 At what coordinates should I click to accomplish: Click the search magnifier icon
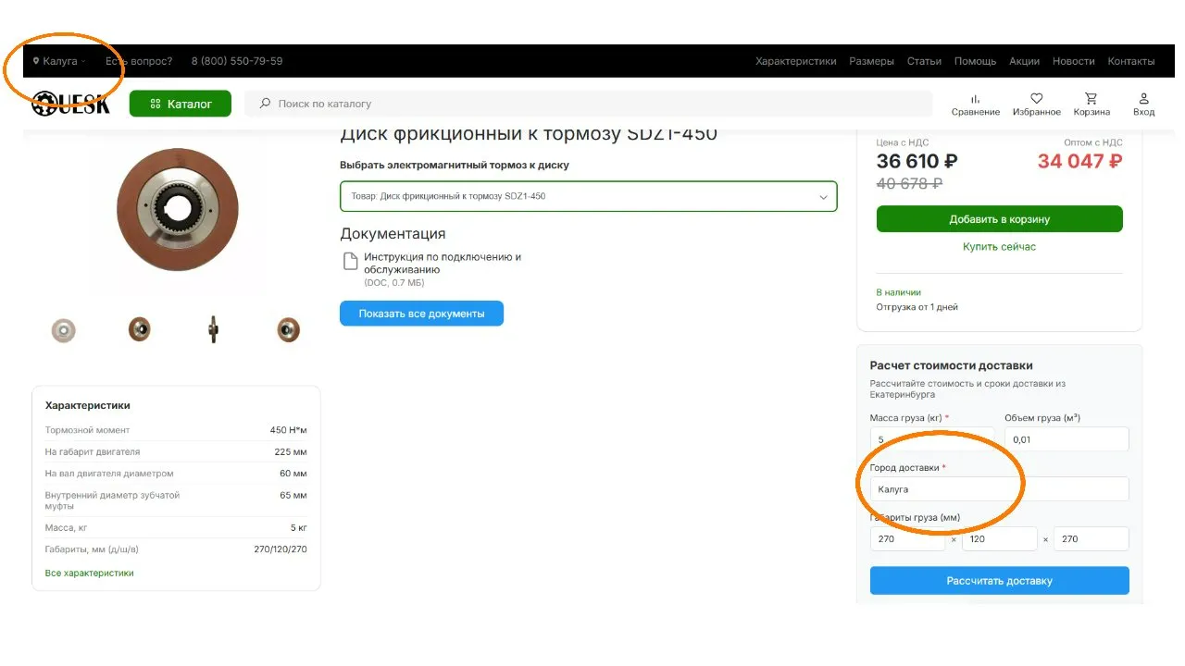266,104
